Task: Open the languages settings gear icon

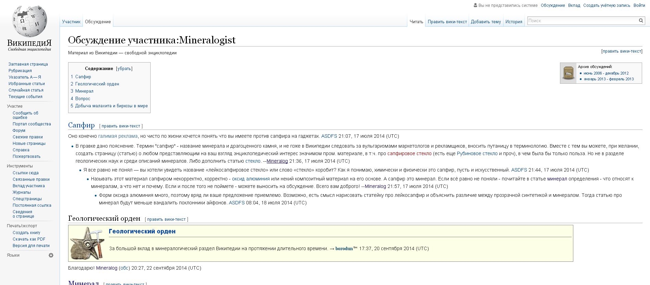Action: click(51, 255)
